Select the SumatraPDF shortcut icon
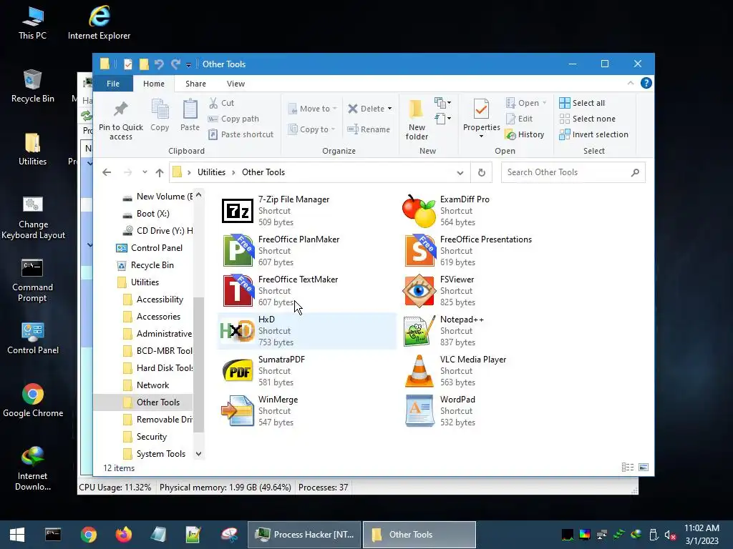The width and height of the screenshot is (733, 549). (x=238, y=371)
